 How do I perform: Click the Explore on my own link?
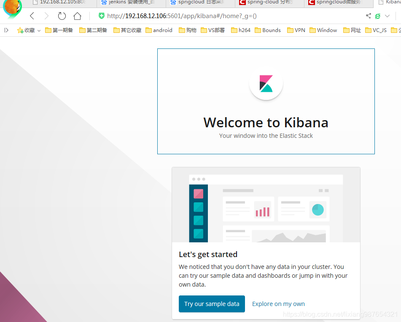[x=278, y=304]
